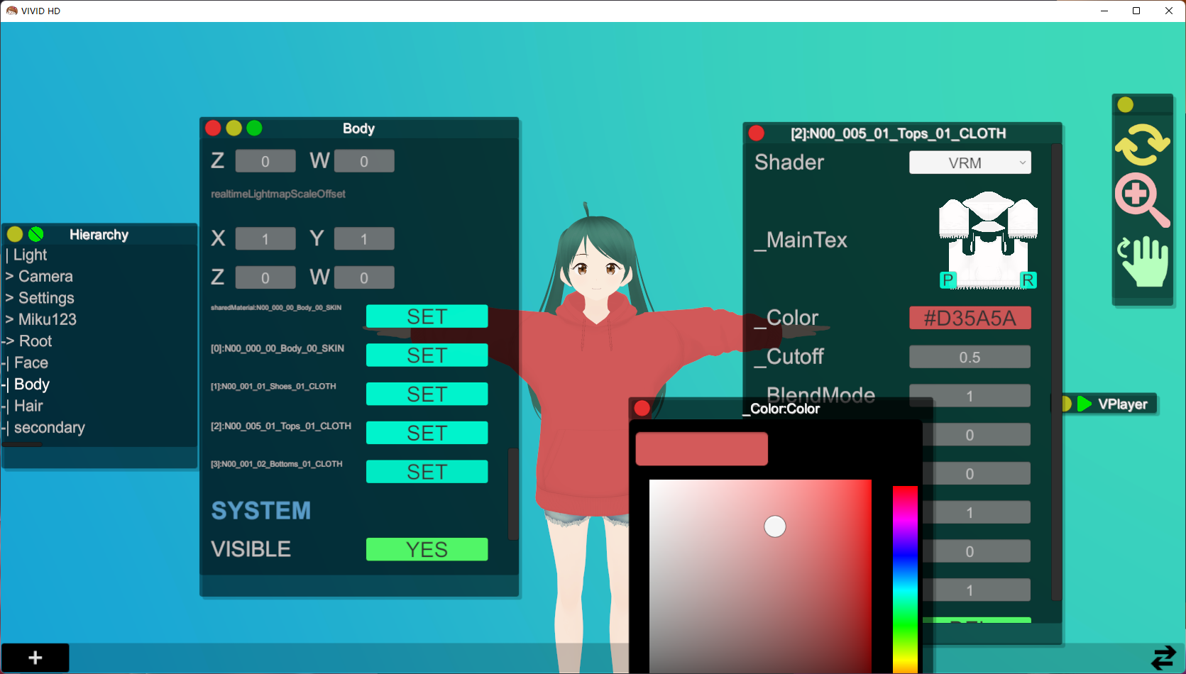
Task: Click the #D35A5A color value field
Action: tap(970, 318)
